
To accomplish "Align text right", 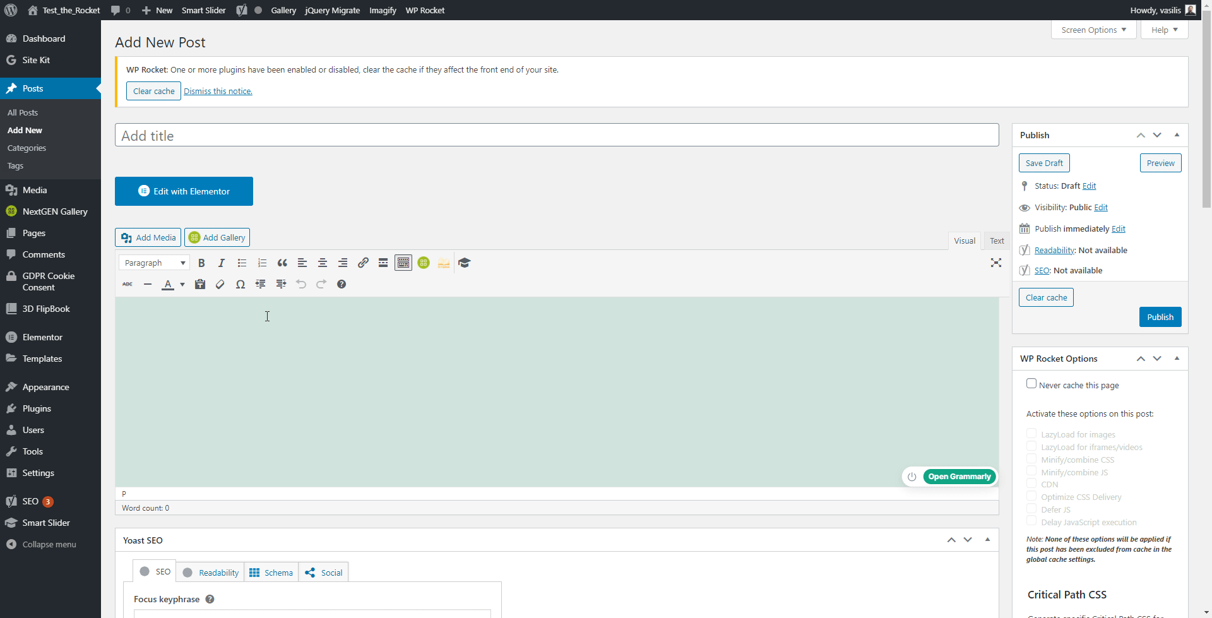I will pyautogui.click(x=343, y=263).
